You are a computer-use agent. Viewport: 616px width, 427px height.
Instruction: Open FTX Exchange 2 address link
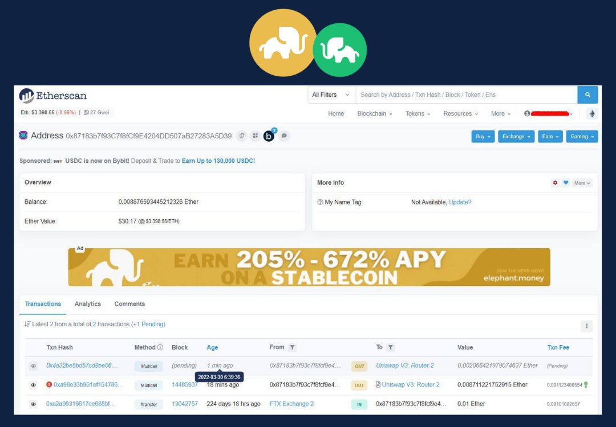(291, 404)
